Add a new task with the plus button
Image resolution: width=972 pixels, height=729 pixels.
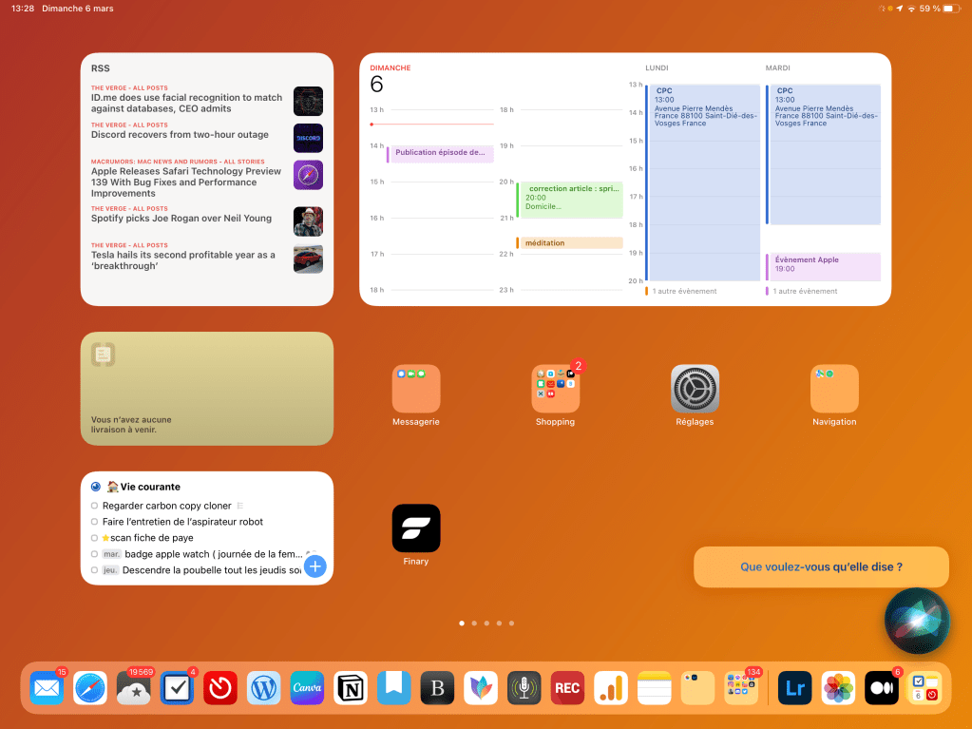[x=314, y=567]
